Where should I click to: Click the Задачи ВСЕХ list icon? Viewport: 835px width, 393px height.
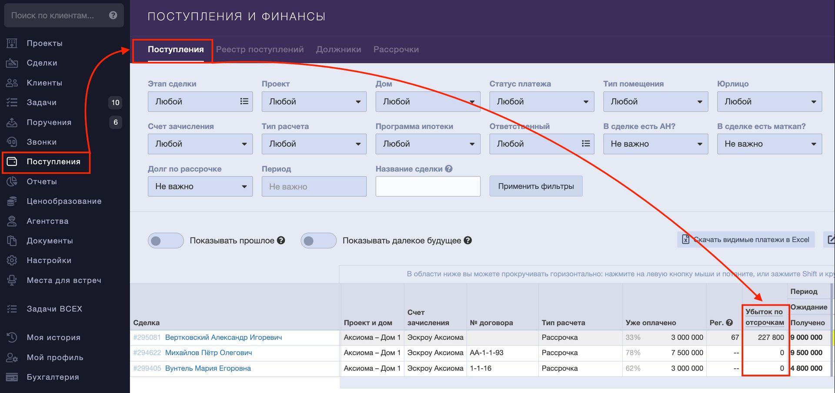pos(12,309)
